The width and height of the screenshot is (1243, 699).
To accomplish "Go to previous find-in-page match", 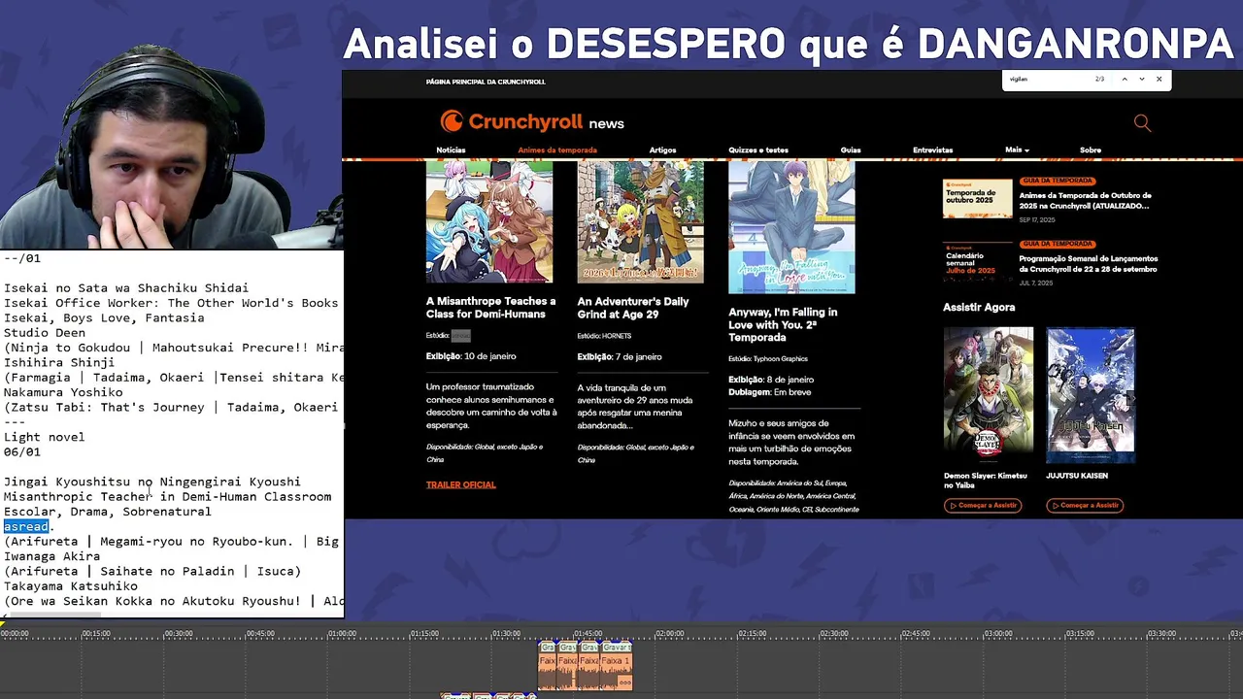I will click(1125, 79).
